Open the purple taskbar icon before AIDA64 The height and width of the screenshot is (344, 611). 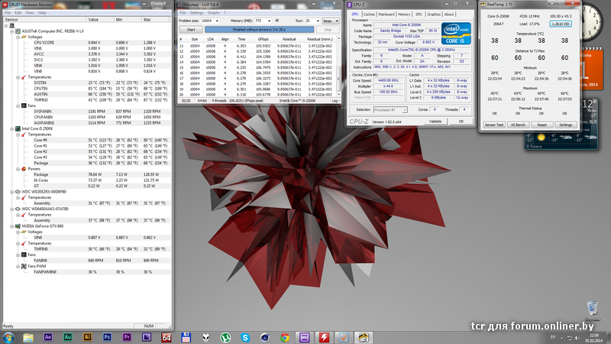147,337
